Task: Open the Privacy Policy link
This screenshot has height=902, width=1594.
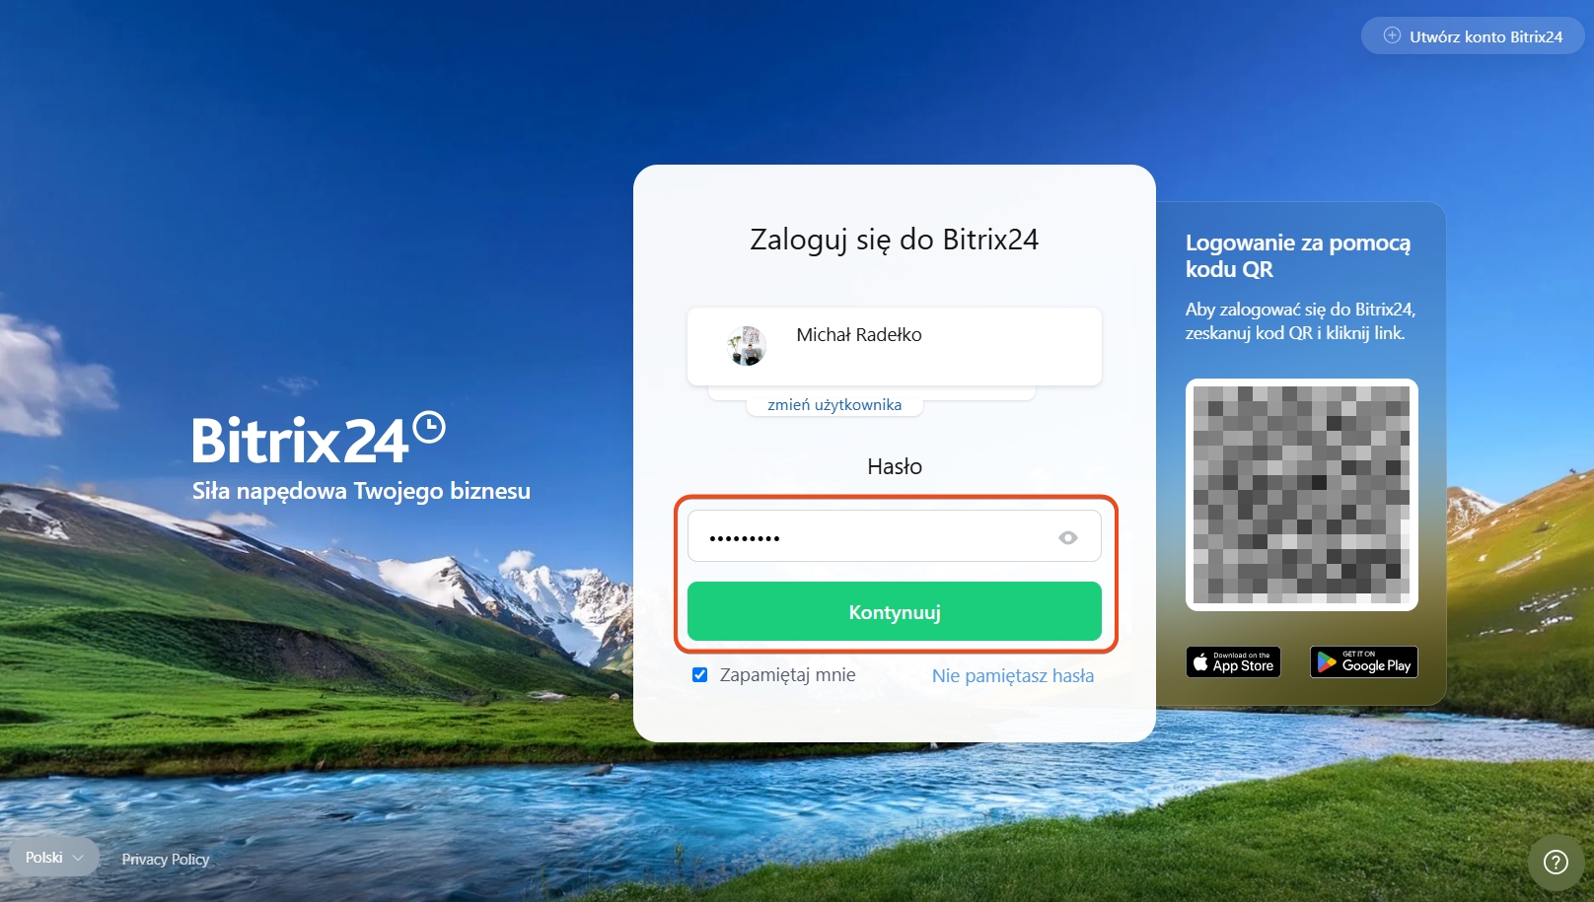Action: pos(166,859)
